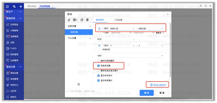Open 出纳管理 in the sidebar
This screenshot has width=217, height=103.
coord(12,60)
